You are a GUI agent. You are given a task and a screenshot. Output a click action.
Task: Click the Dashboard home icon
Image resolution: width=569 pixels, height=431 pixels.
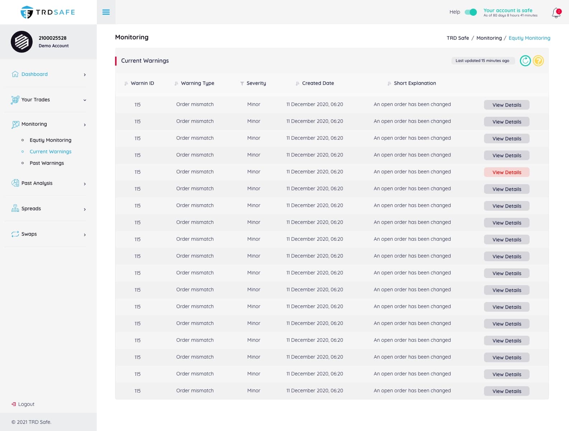pos(15,74)
